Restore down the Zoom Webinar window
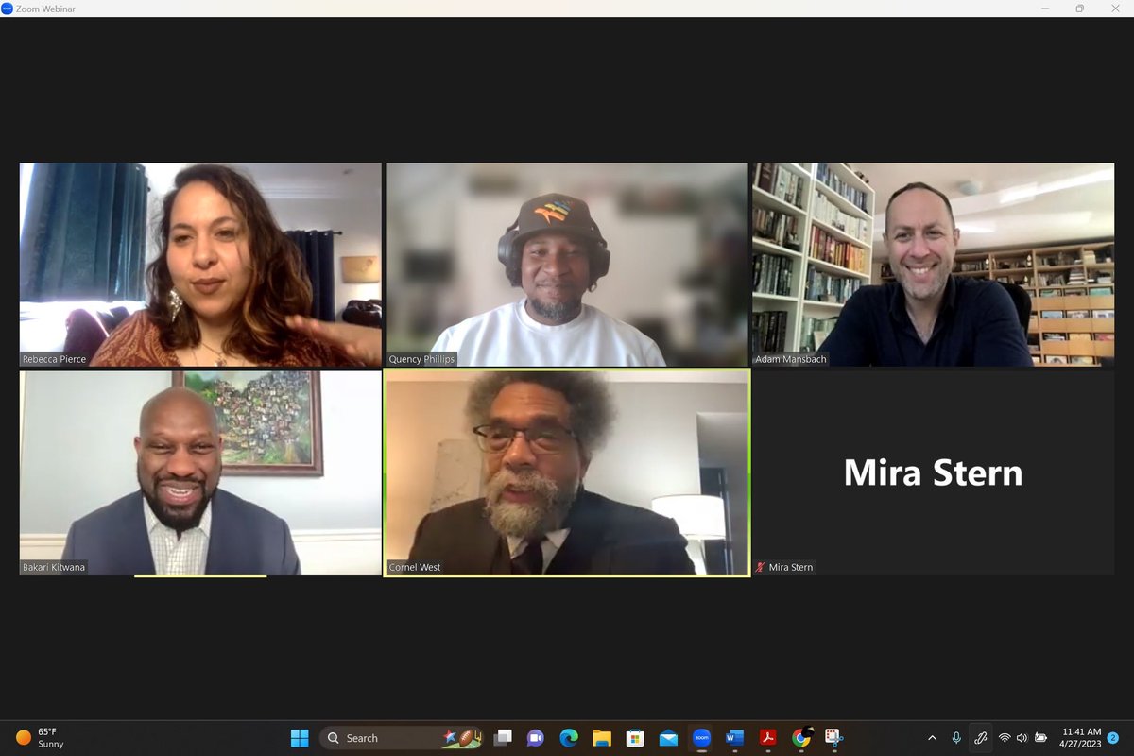The height and width of the screenshot is (756, 1134). coord(1080,9)
